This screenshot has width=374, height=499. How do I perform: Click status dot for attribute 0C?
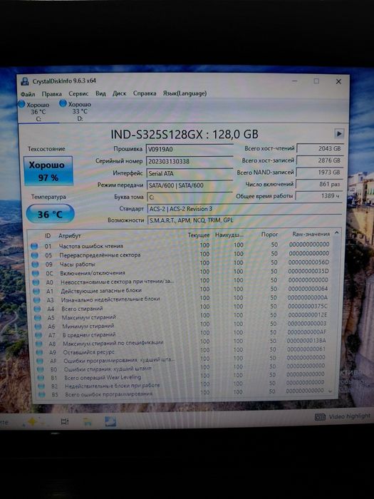pyautogui.click(x=36, y=273)
